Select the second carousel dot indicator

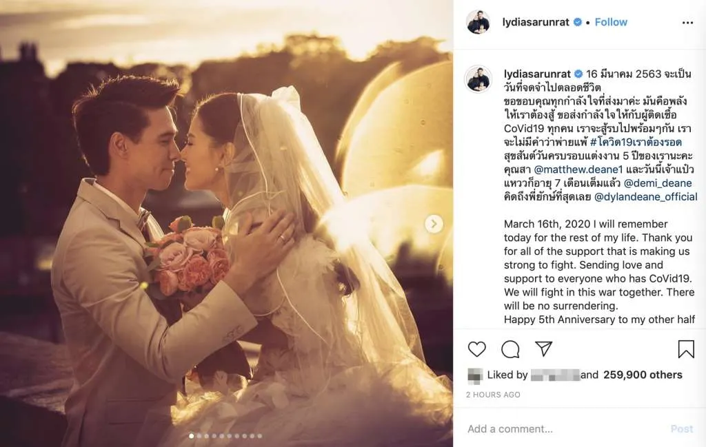click(x=199, y=436)
